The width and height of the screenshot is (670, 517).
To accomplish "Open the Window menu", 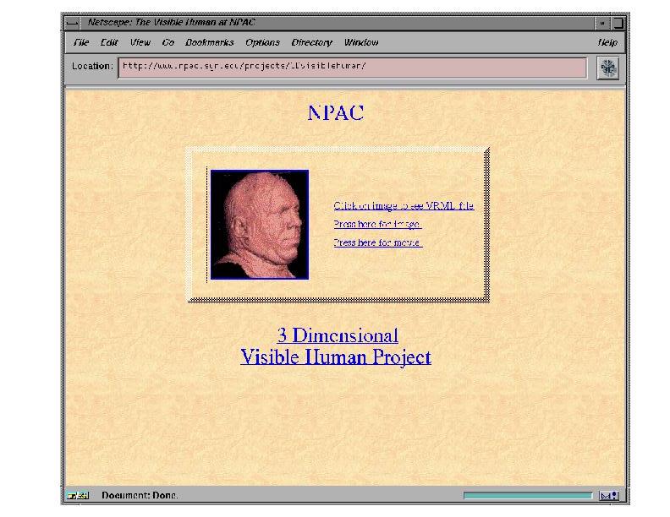I will click(361, 42).
